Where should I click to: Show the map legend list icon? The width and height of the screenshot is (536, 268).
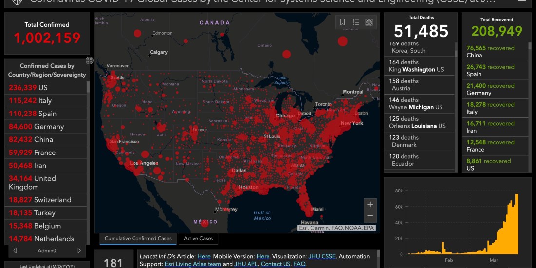356,22
